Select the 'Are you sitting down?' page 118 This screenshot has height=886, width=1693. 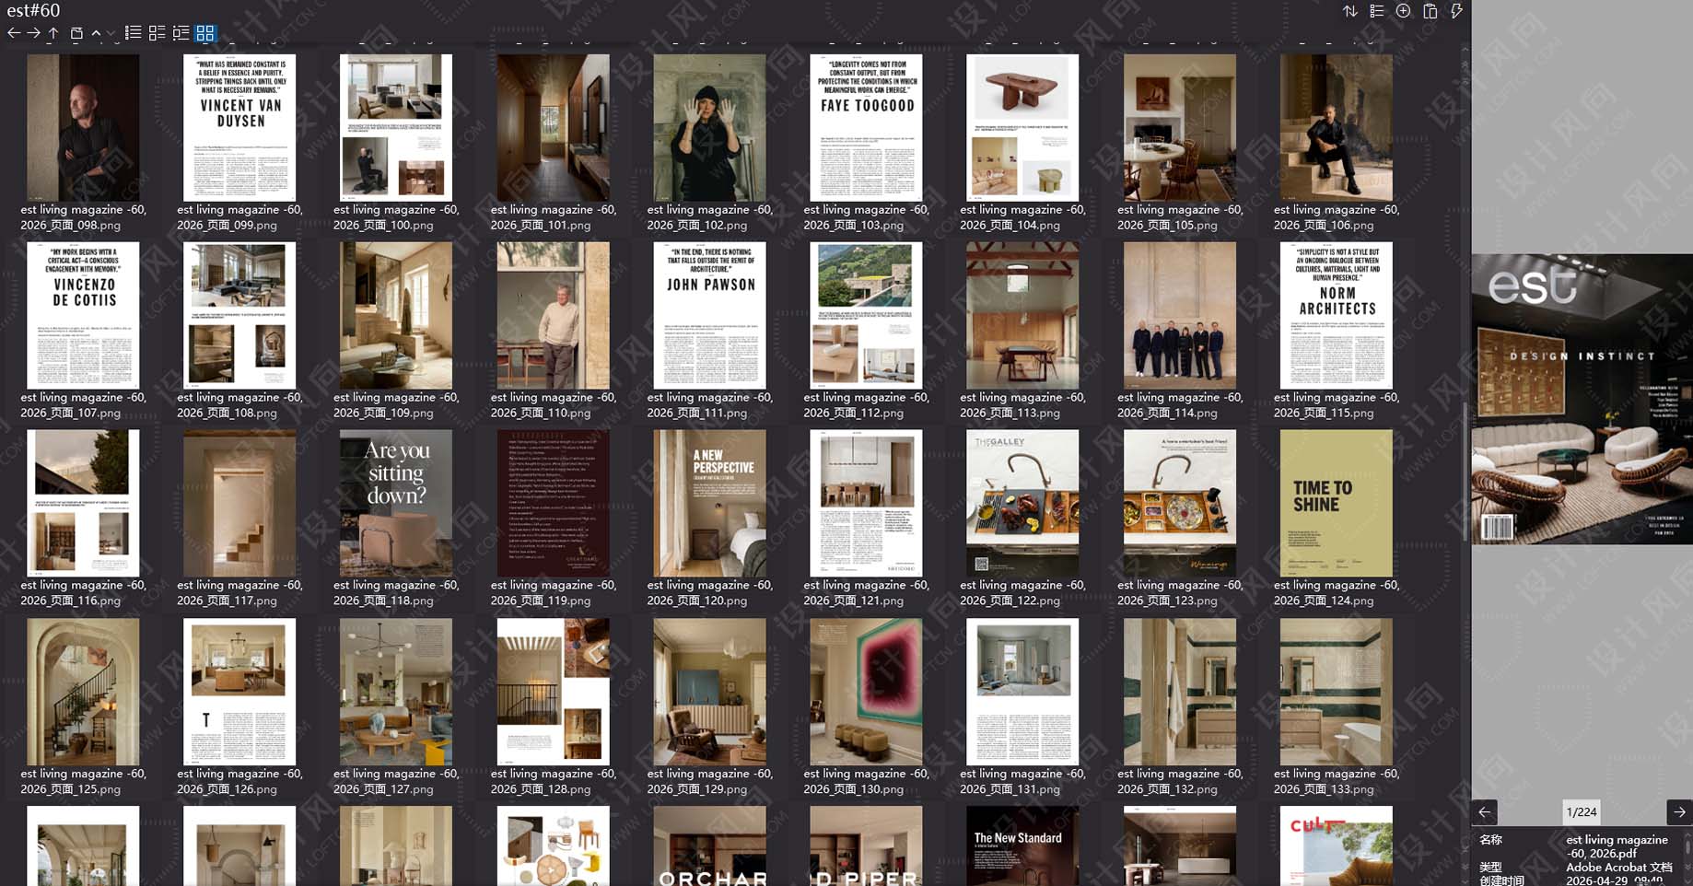click(396, 503)
